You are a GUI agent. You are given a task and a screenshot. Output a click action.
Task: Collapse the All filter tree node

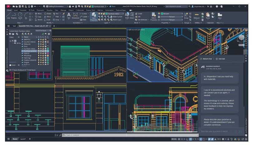pyautogui.click(x=10, y=41)
